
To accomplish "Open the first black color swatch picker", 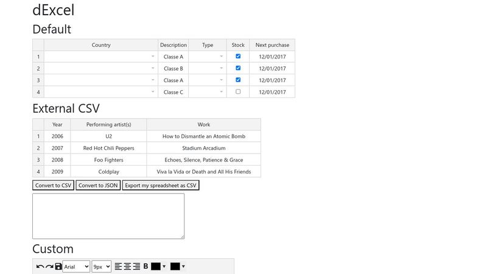I will point(158,267).
